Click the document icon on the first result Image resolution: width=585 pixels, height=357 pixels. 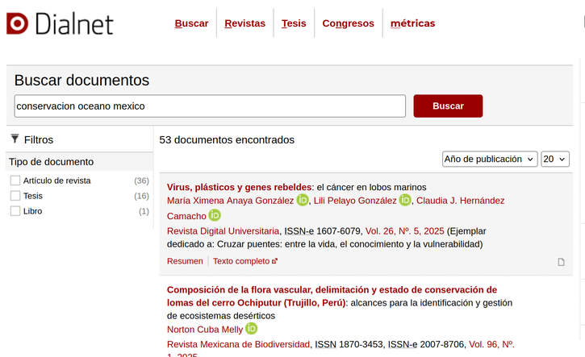[561, 262]
